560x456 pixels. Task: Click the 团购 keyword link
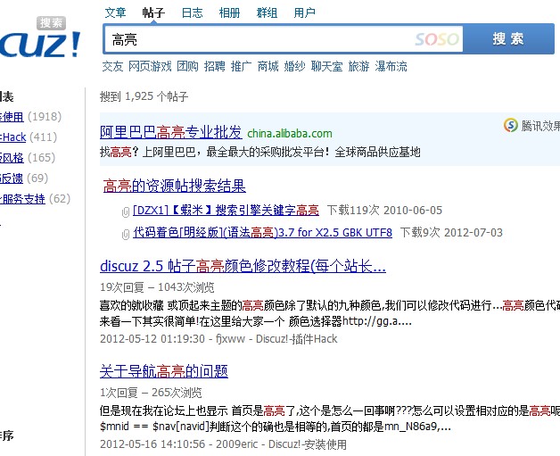(x=188, y=66)
